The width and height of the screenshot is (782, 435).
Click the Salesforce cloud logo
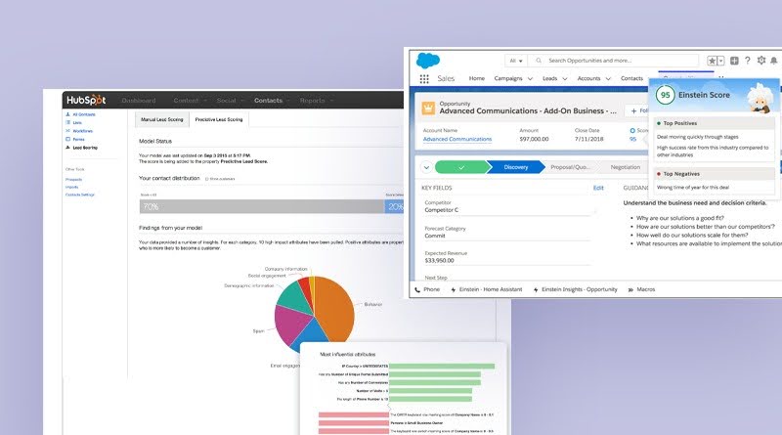(428, 61)
